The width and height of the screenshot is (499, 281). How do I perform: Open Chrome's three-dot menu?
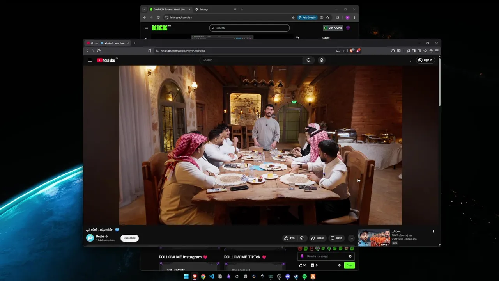354,18
